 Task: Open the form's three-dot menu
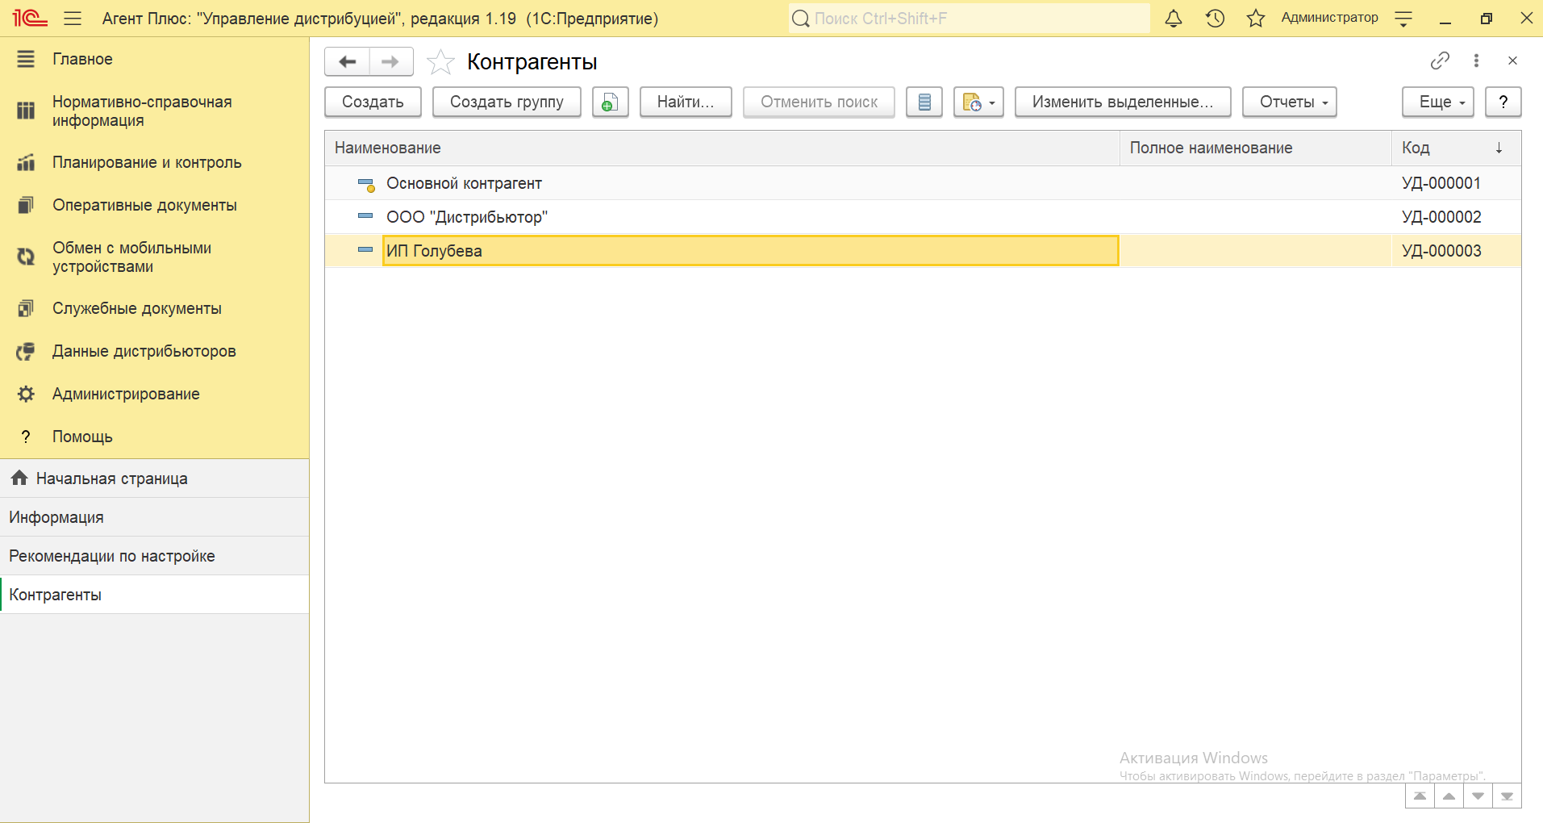tap(1476, 61)
